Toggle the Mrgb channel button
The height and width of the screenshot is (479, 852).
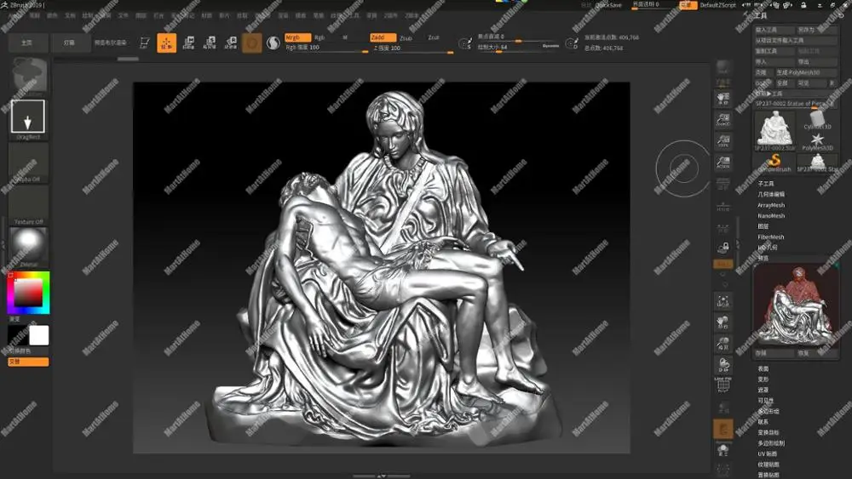(x=297, y=37)
